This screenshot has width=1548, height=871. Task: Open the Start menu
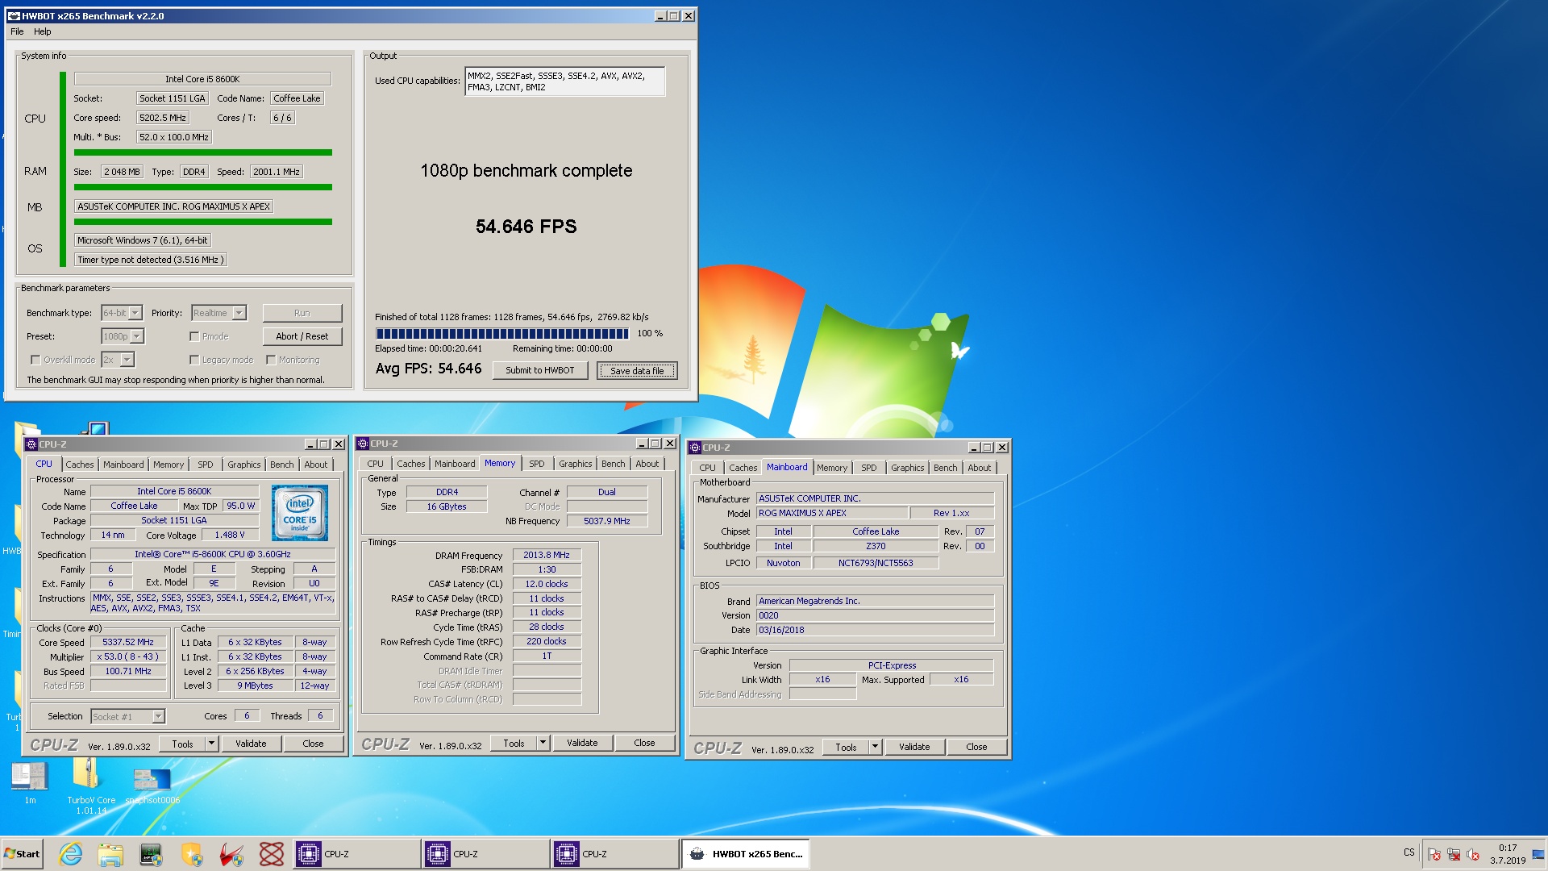[23, 854]
